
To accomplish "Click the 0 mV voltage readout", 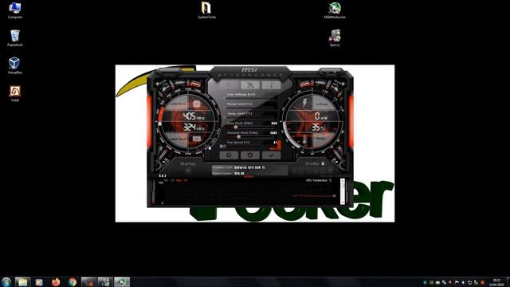I will click(321, 116).
